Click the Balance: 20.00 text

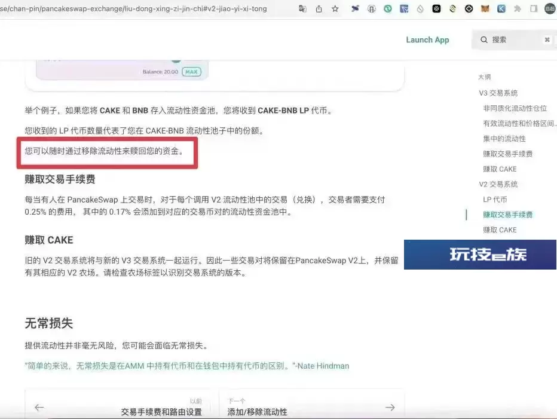pyautogui.click(x=160, y=72)
